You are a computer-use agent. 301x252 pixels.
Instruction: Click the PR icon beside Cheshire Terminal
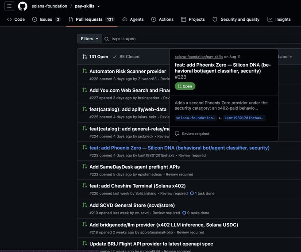coord(85,185)
